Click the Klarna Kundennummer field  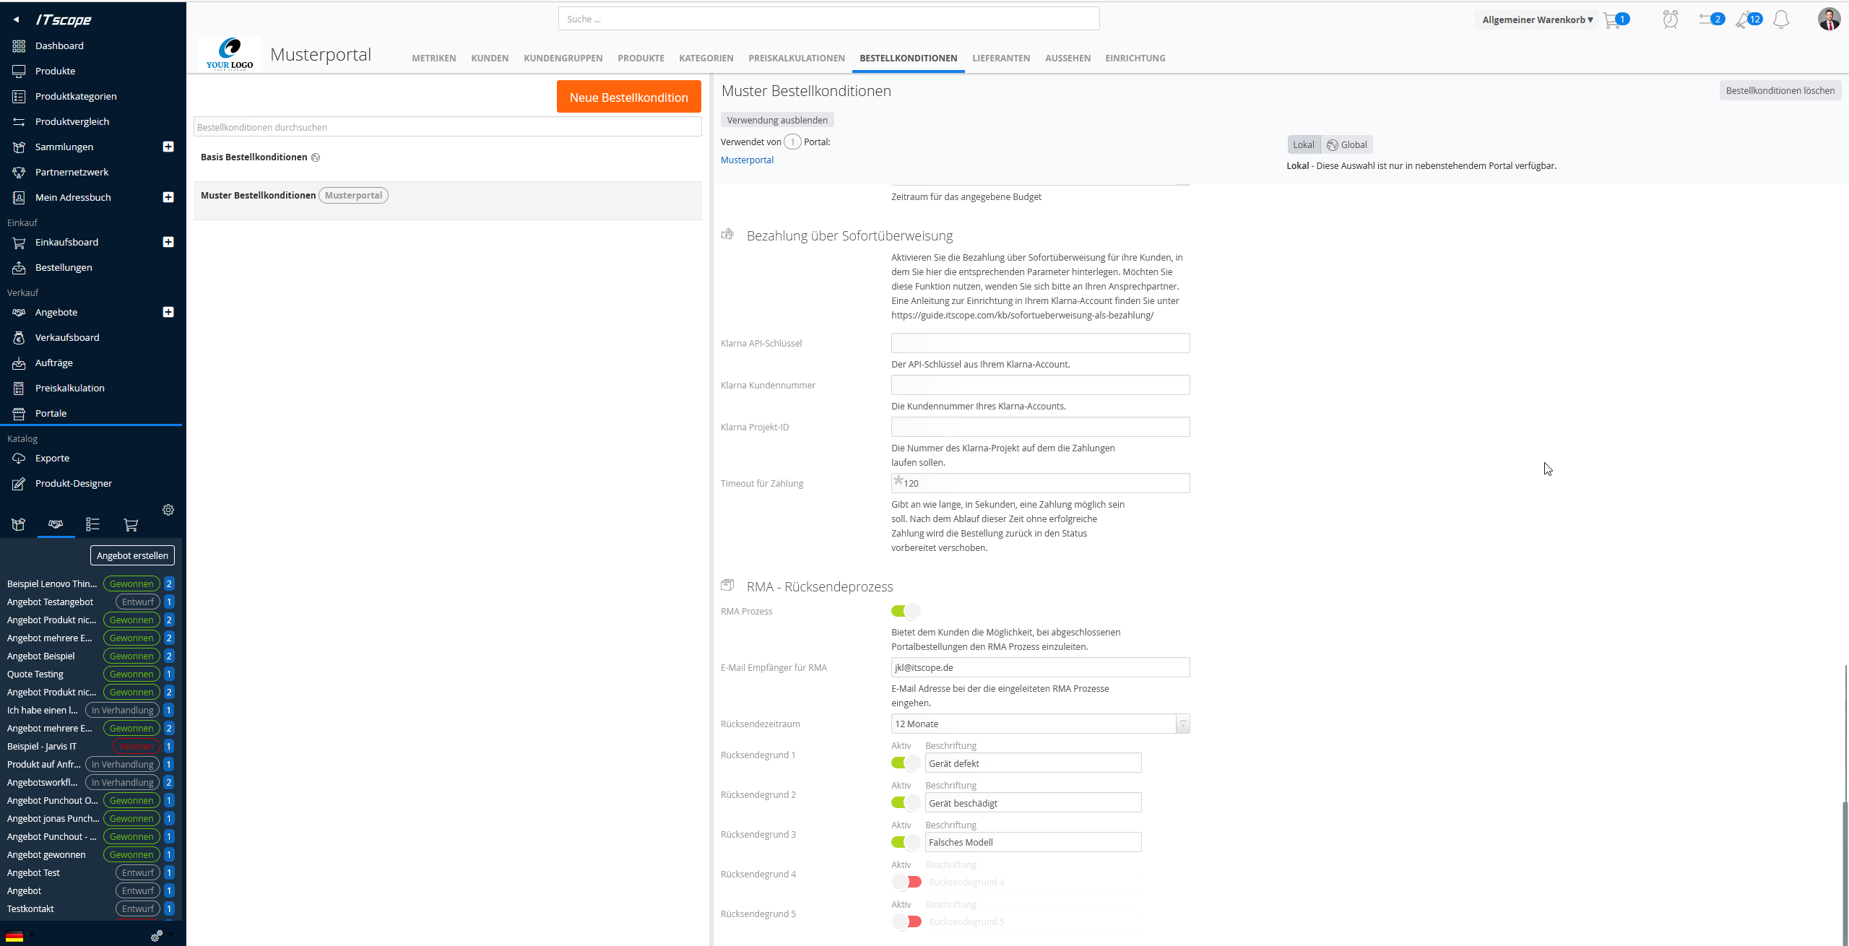click(x=1040, y=385)
